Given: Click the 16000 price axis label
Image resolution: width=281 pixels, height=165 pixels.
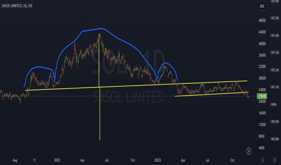Looking at the screenshot, I should pos(262,113).
